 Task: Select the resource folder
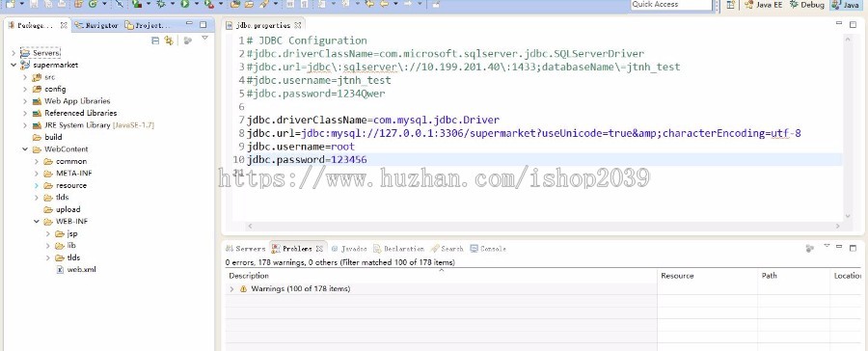[66, 185]
